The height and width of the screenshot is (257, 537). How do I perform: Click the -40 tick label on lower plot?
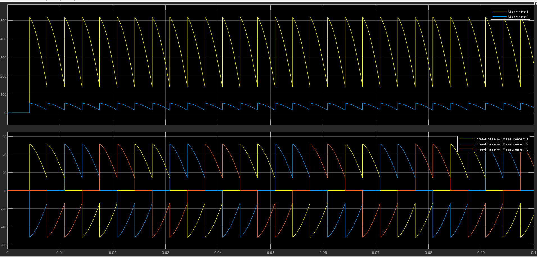pyautogui.click(x=4, y=227)
